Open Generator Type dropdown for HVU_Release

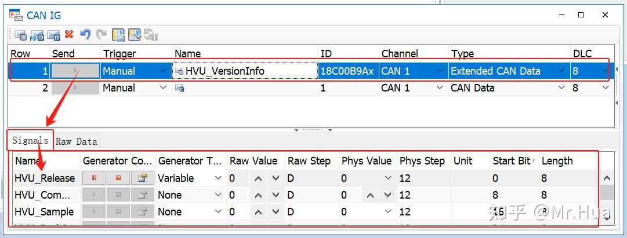coord(218,178)
